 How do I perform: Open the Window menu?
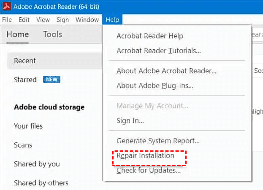click(x=87, y=20)
